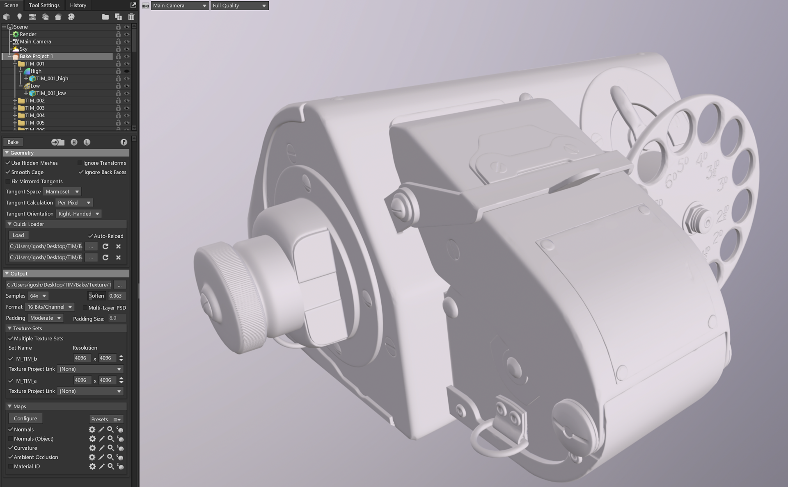The height and width of the screenshot is (487, 788).
Task: Click the H high-poly toggle icon
Action: pyautogui.click(x=74, y=142)
